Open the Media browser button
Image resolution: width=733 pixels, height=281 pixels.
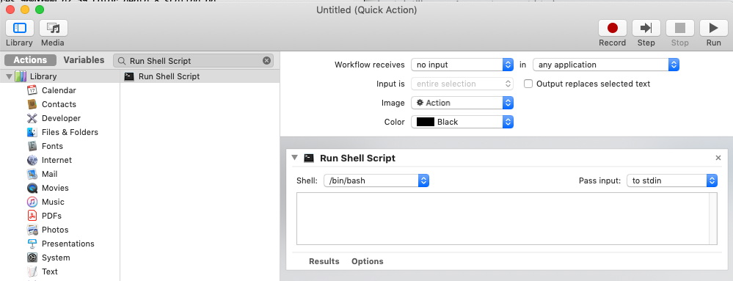point(54,28)
